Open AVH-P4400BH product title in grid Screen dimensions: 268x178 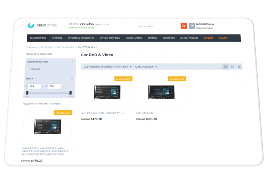pyautogui.click(x=103, y=113)
